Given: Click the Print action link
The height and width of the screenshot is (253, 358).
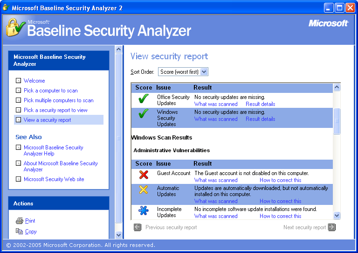Looking at the screenshot, I should click(x=30, y=221).
